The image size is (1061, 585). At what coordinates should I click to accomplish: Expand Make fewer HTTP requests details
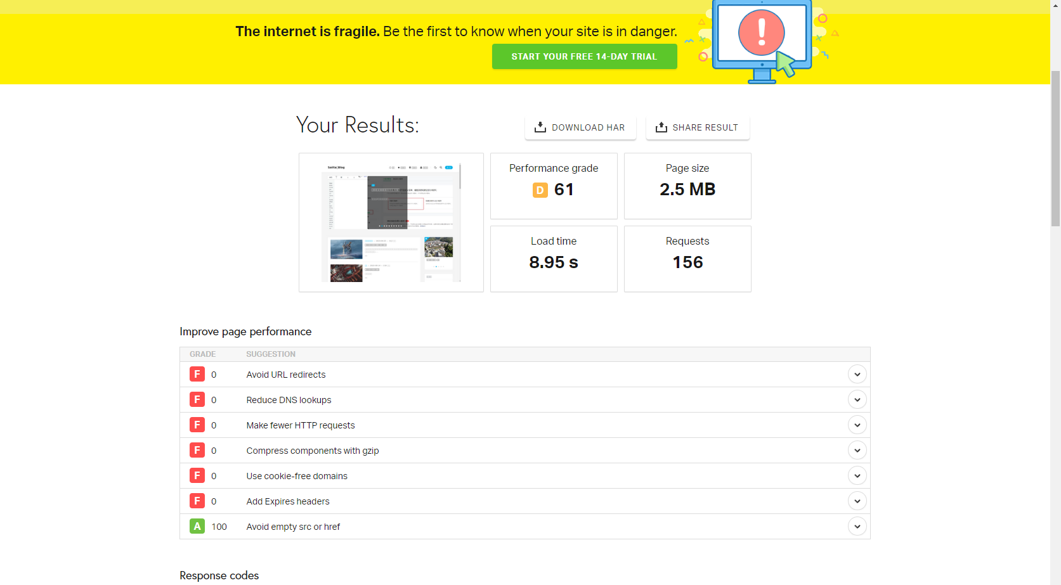pos(857,425)
